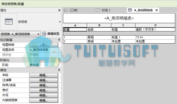Select column header C

click(123, 25)
